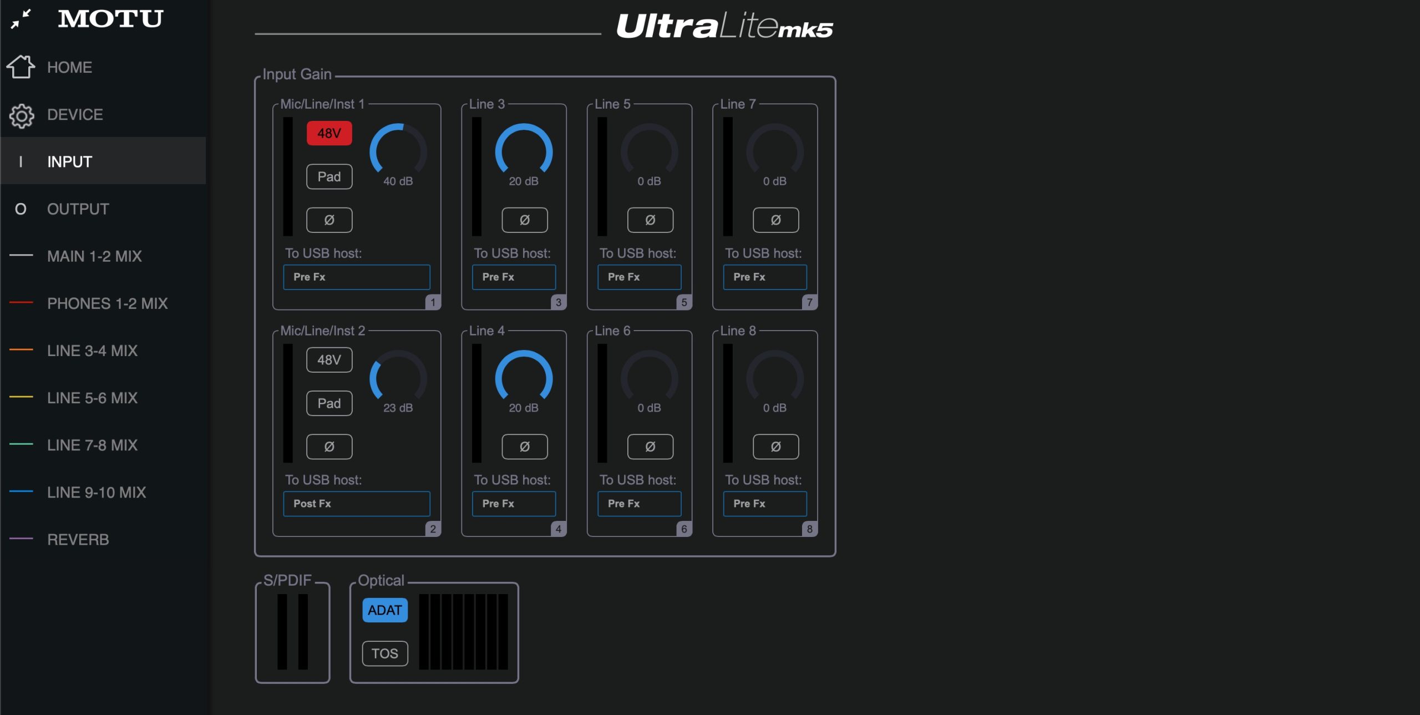Open To USB host dropdown for input 1
1420x715 pixels.
tap(357, 277)
